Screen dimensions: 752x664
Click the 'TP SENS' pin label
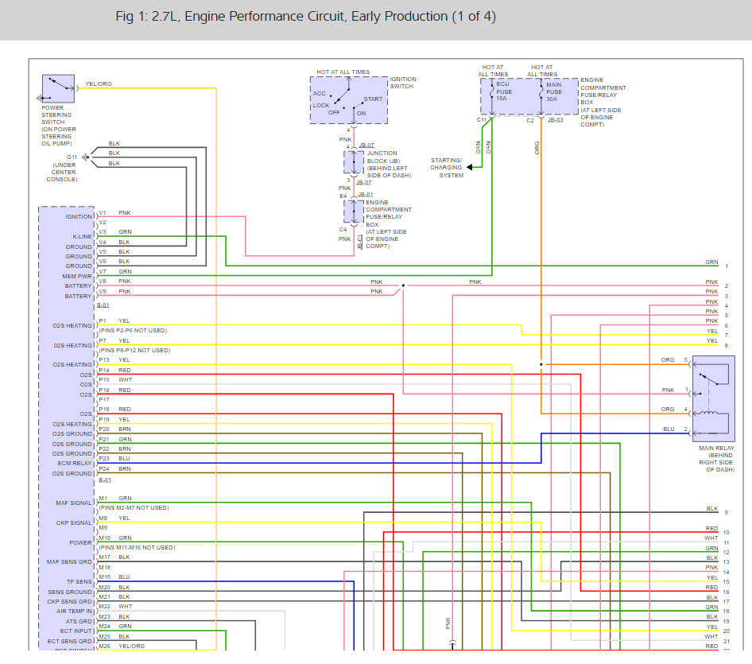[79, 581]
